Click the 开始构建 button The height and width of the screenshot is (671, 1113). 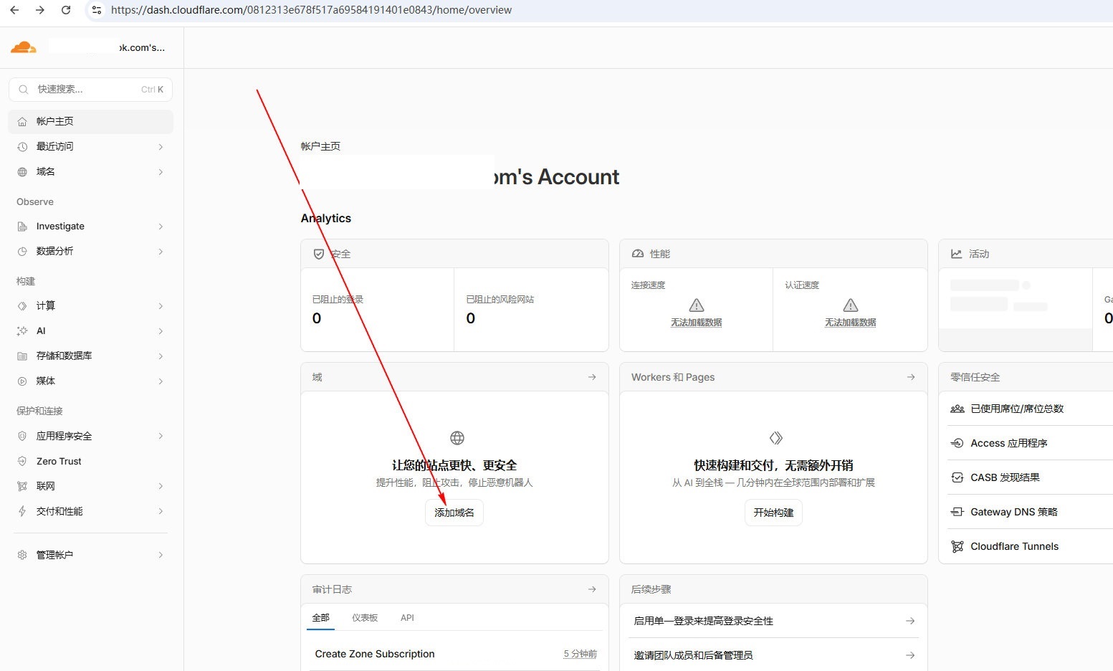[x=773, y=513]
